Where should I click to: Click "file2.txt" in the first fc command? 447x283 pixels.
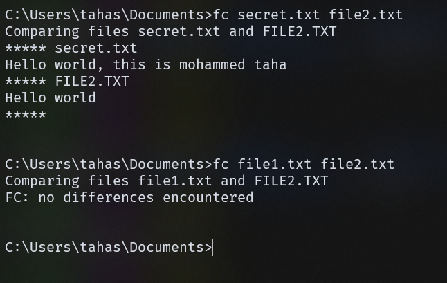366,15
